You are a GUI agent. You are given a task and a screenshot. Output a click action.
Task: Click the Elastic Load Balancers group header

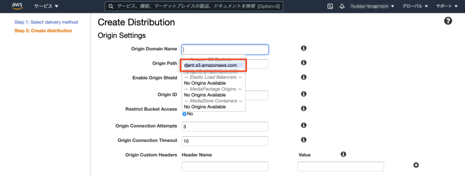pyautogui.click(x=213, y=77)
